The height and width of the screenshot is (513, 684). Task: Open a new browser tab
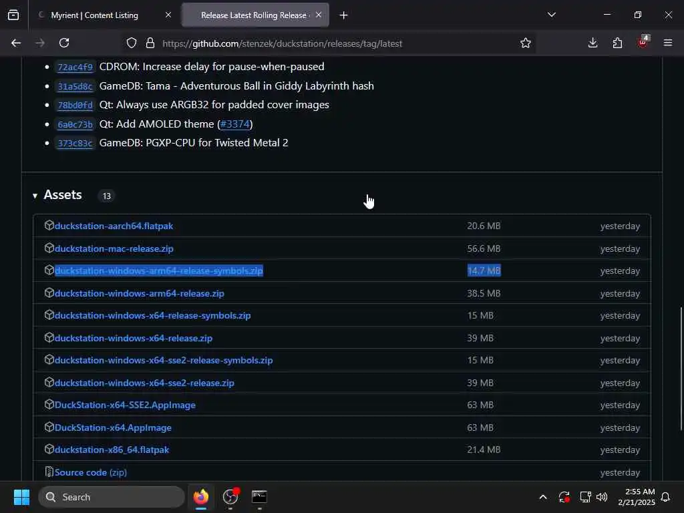click(x=344, y=15)
